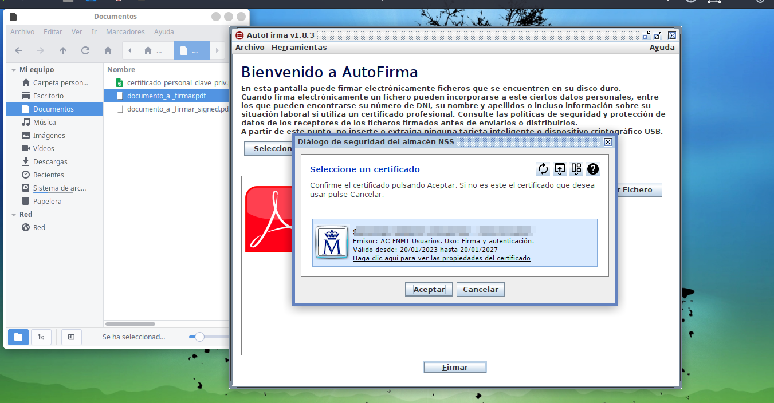Close the NSS security dialog

click(x=608, y=142)
